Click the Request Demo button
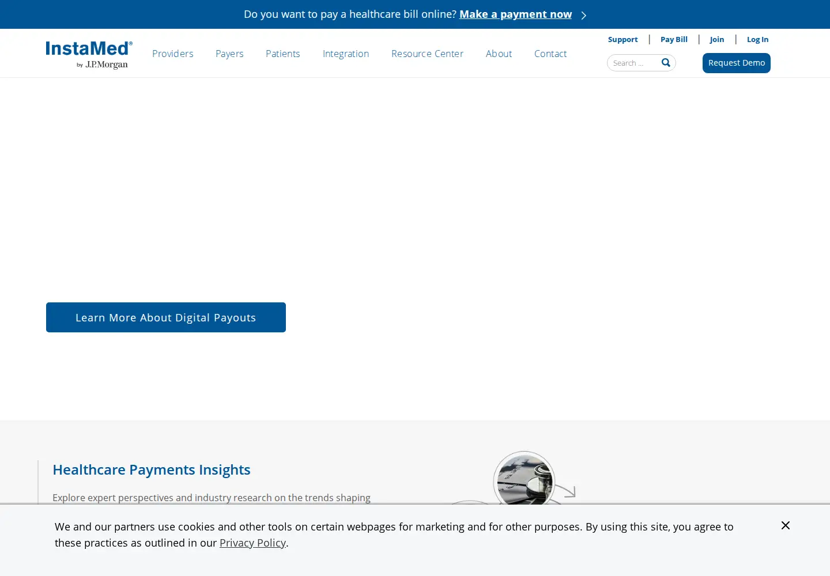The width and height of the screenshot is (830, 576). click(737, 63)
